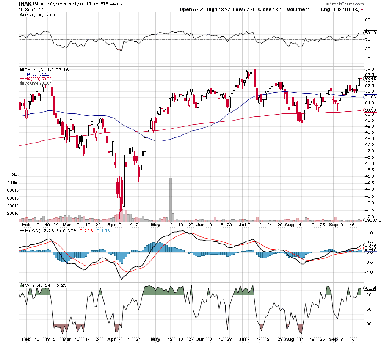This screenshot has width=381, height=343.
Task: Click the 'Apr' label on bottom date axis
Action: (x=111, y=339)
